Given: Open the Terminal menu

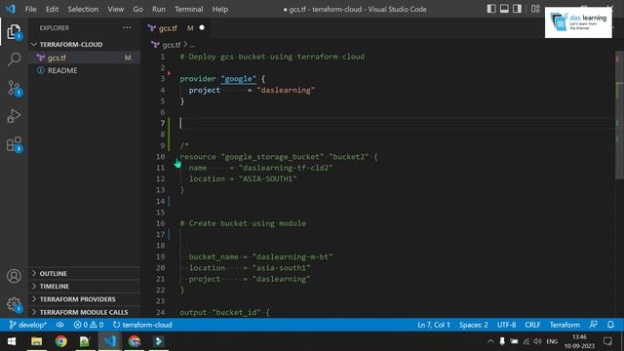Looking at the screenshot, I should click(x=188, y=9).
